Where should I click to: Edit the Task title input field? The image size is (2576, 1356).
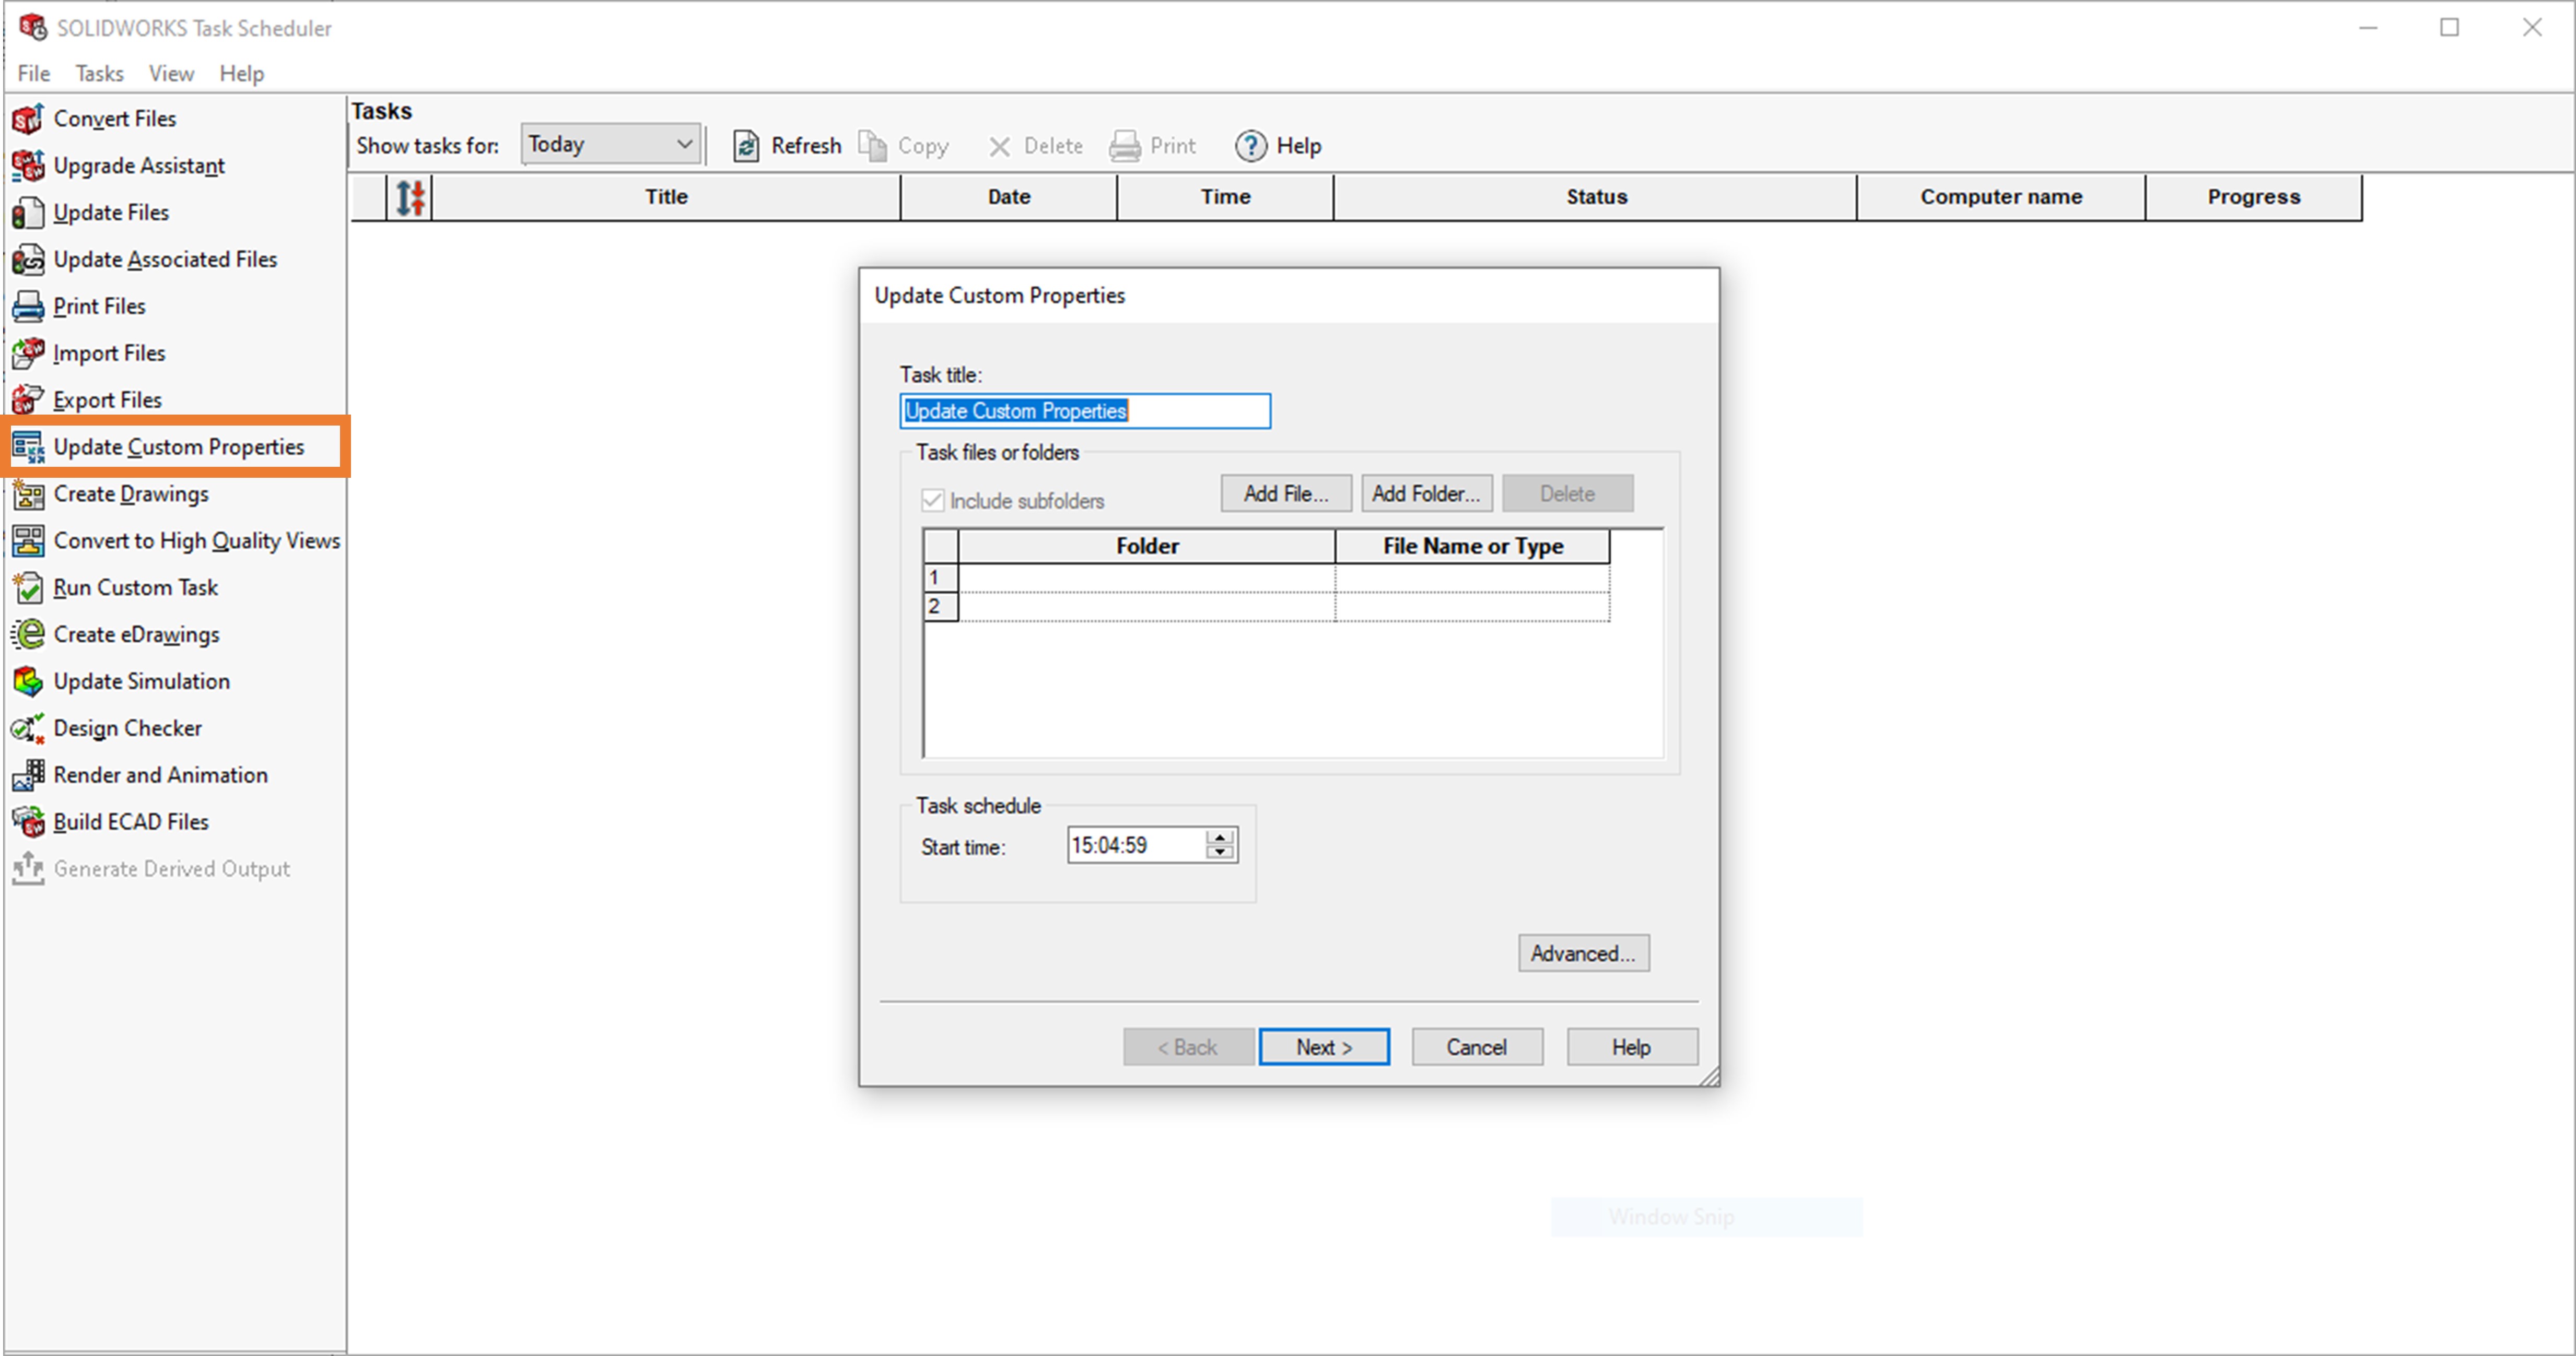point(1085,410)
